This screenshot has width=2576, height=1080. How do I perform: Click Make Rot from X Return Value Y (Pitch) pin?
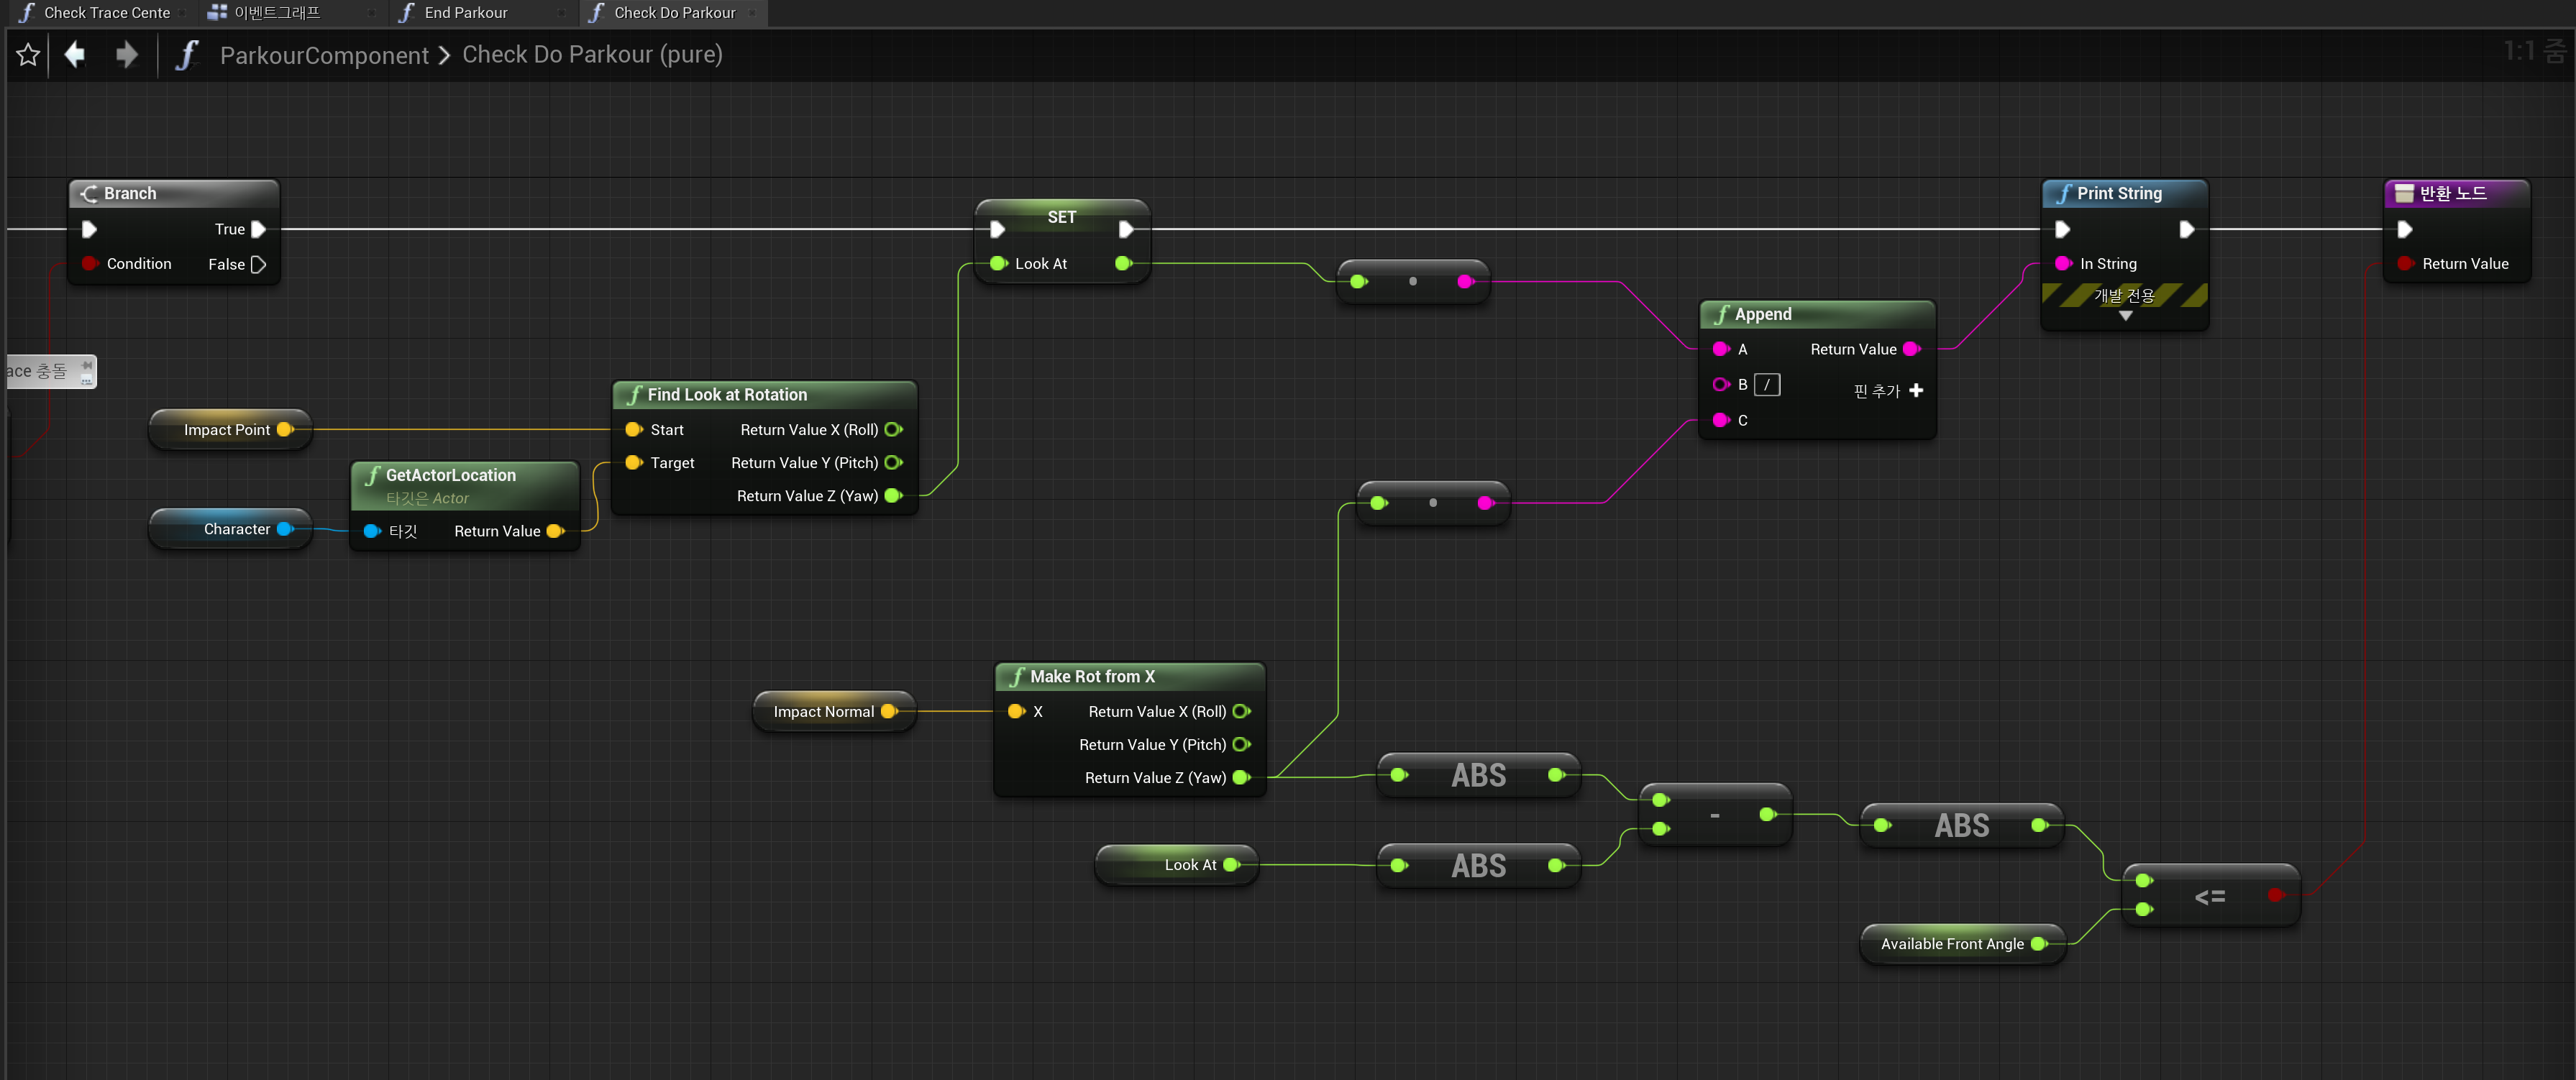point(1242,744)
